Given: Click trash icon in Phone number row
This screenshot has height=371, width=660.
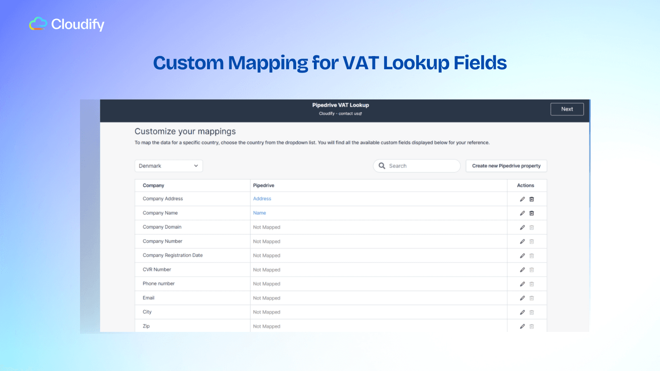Looking at the screenshot, I should coord(532,284).
